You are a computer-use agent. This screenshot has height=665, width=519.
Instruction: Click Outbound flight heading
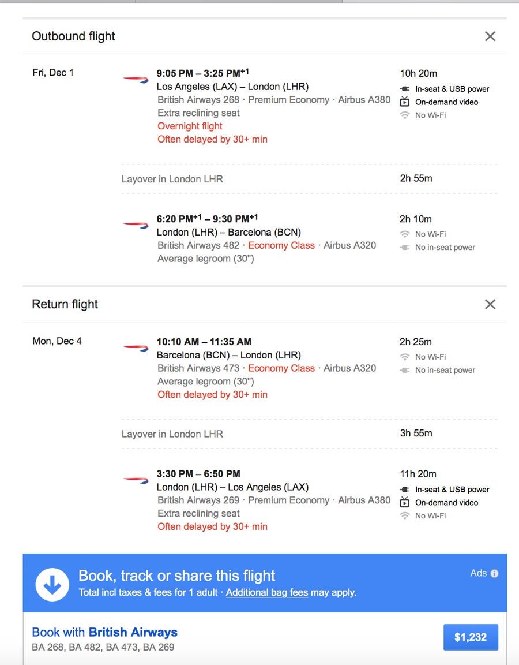(x=73, y=36)
